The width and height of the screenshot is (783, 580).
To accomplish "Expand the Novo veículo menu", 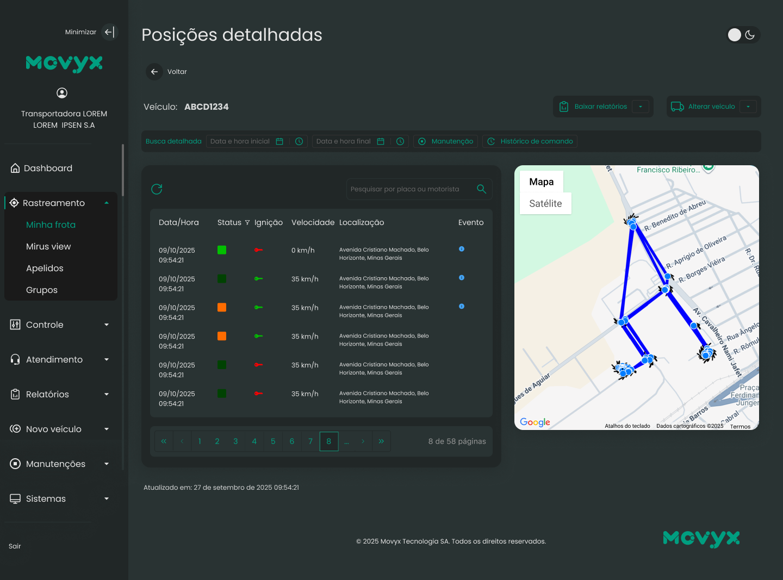I will (107, 429).
